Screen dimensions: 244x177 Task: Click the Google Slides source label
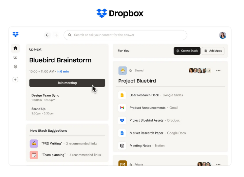pyautogui.click(x=173, y=95)
